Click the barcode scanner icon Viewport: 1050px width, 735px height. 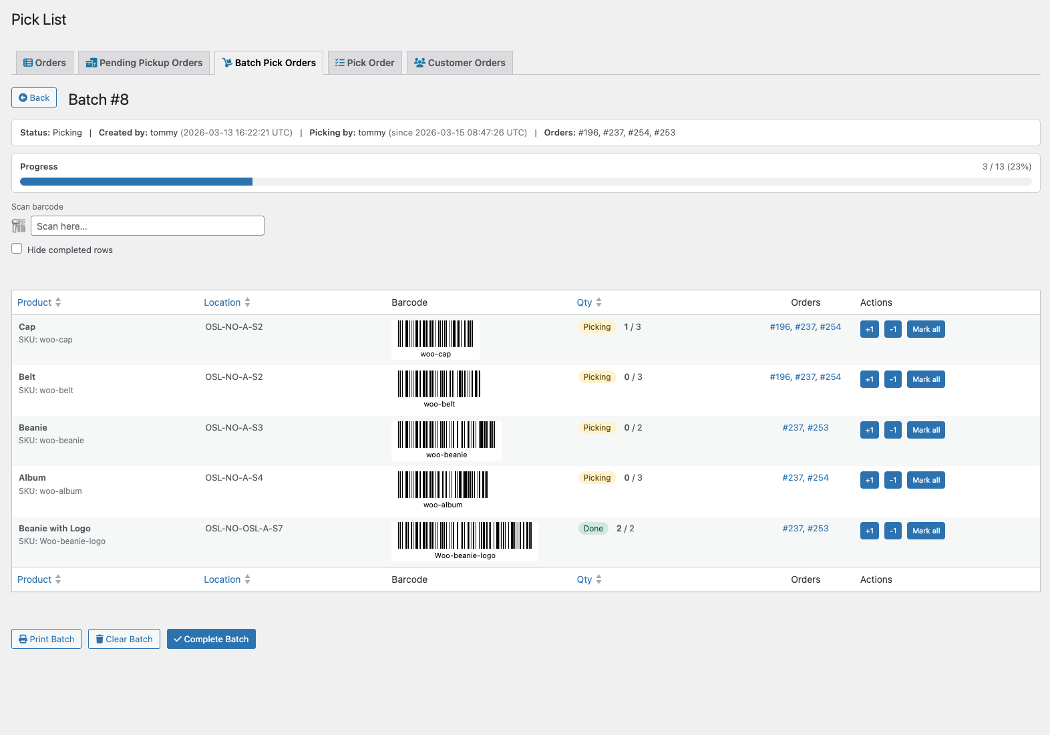pos(19,226)
